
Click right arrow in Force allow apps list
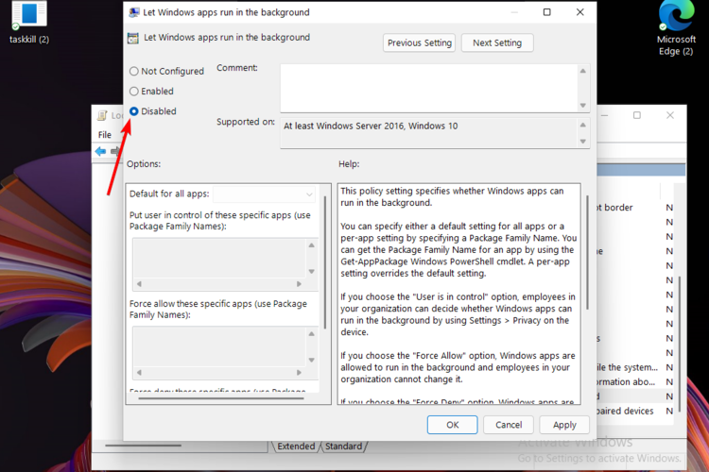point(299,373)
